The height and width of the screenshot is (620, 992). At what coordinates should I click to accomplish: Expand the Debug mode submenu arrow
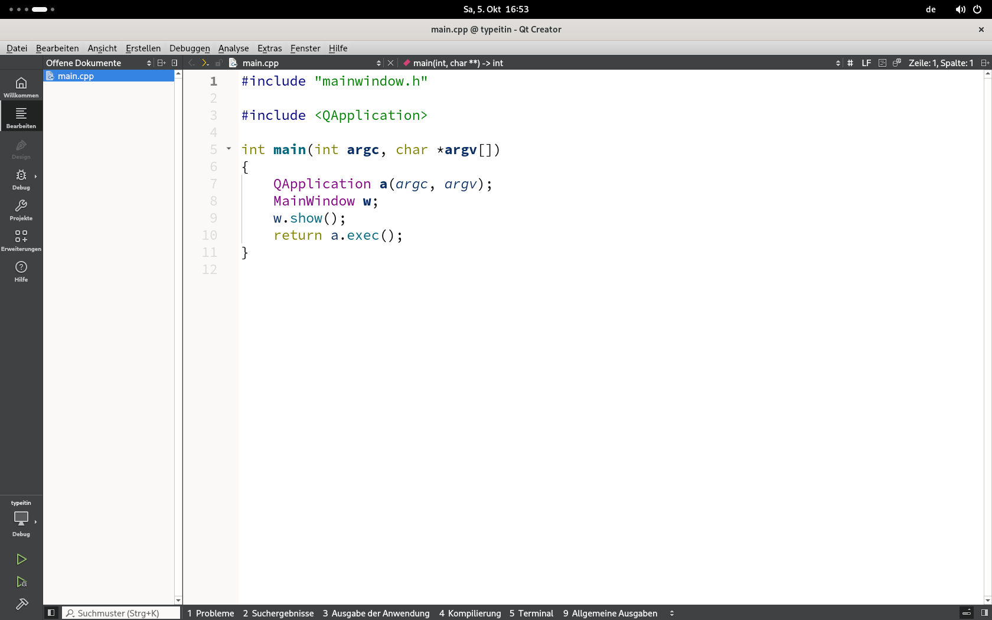[35, 177]
